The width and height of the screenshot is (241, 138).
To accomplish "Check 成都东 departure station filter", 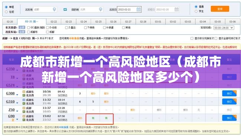I will 29,32.
